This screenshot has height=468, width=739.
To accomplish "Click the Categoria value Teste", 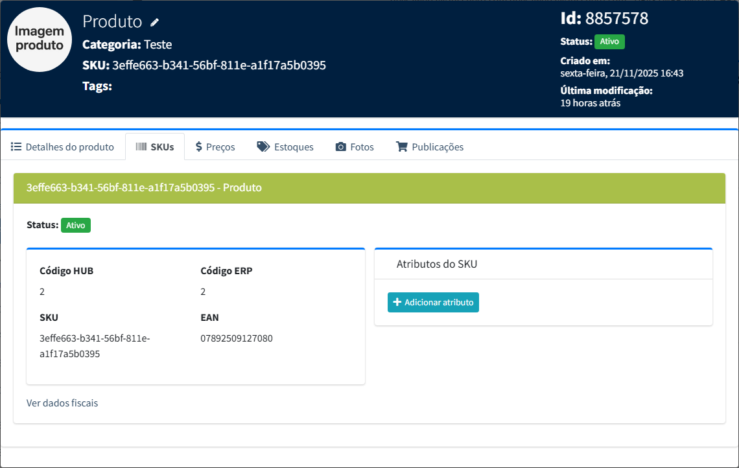I will click(x=158, y=45).
